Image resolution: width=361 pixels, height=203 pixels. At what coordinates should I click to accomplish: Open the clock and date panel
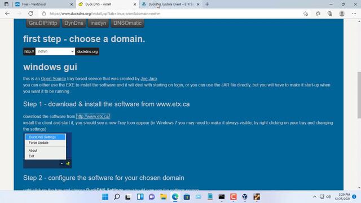point(342,197)
